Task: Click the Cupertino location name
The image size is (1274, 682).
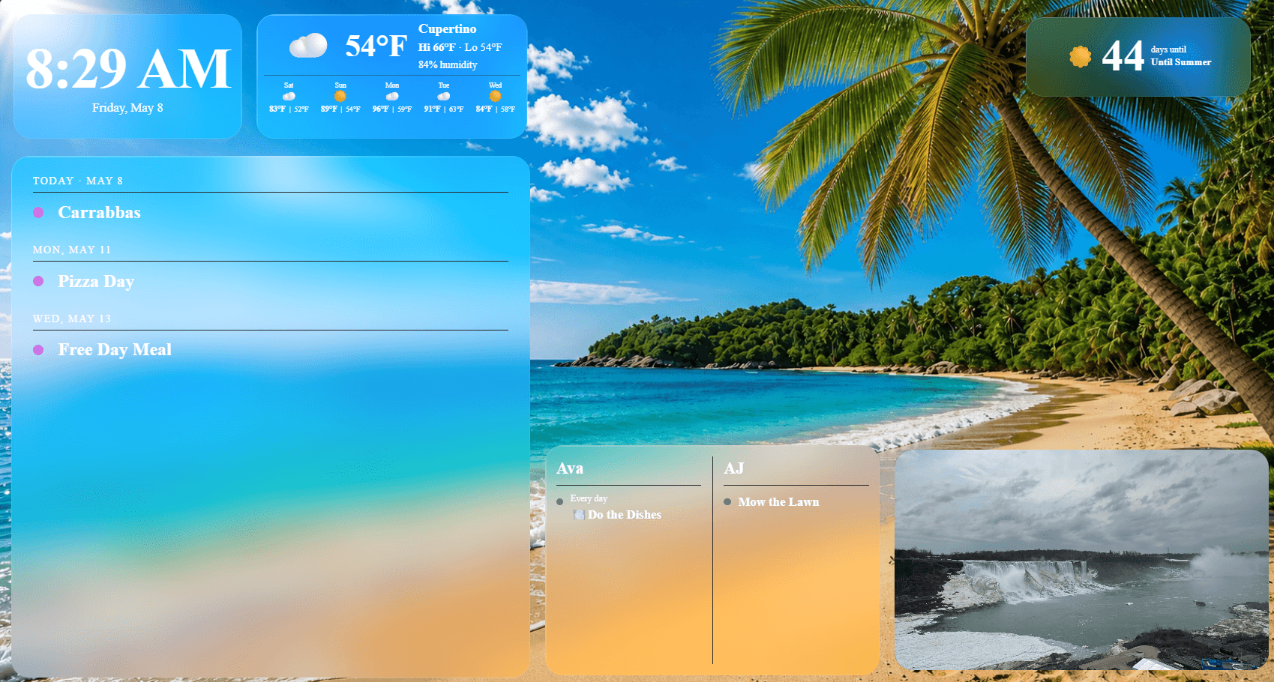Action: 448,28
